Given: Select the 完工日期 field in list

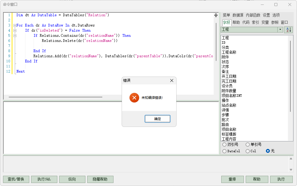Looking at the screenshot, I should coord(229,81).
